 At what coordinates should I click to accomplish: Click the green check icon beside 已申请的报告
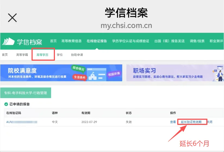click(6, 104)
